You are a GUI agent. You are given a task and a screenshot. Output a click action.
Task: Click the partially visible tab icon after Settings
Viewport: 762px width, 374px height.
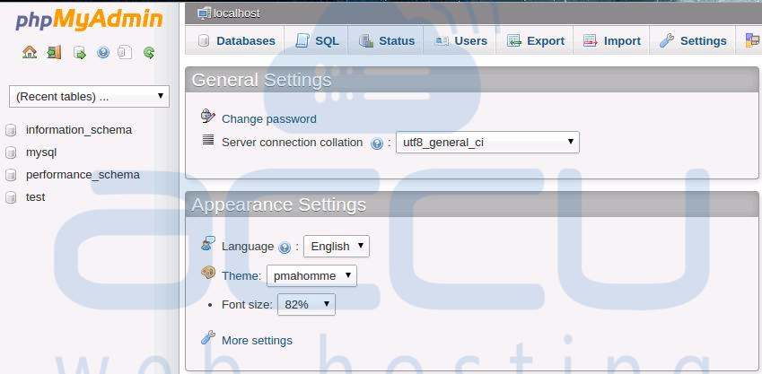pyautogui.click(x=753, y=40)
